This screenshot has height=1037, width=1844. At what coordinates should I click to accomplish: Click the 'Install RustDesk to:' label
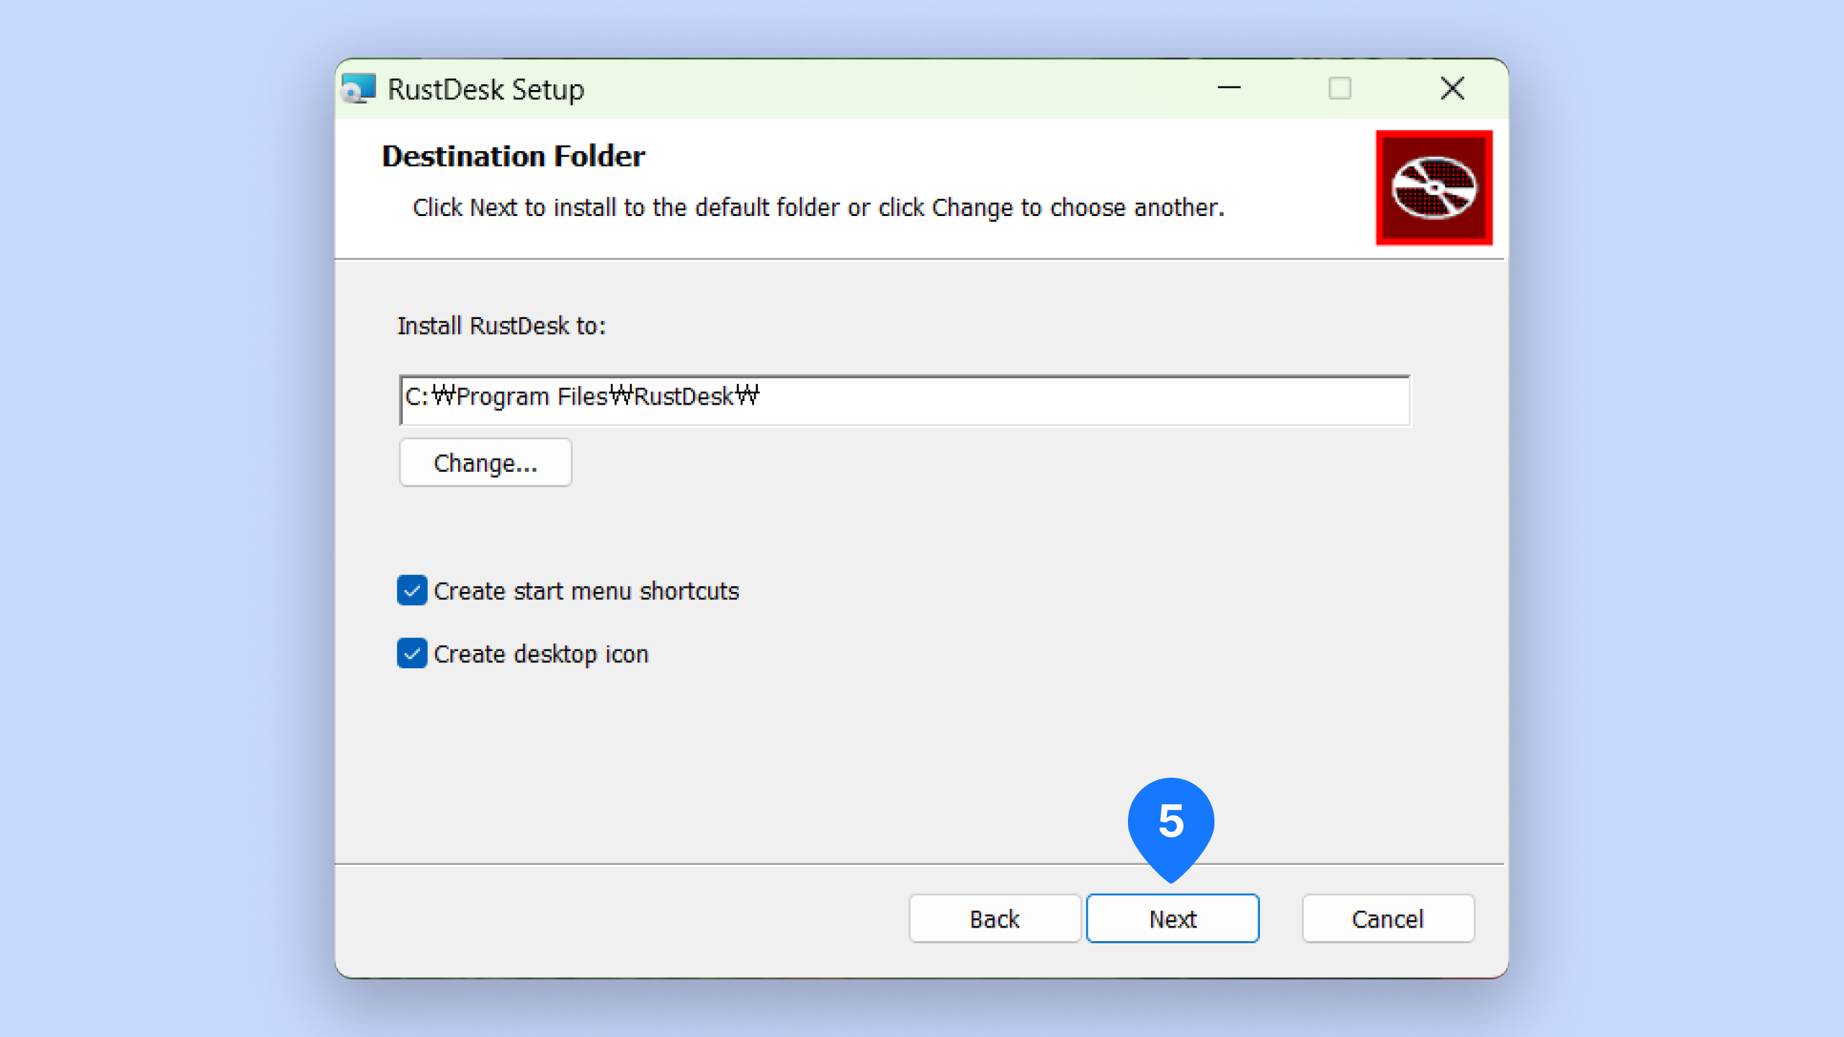(501, 326)
